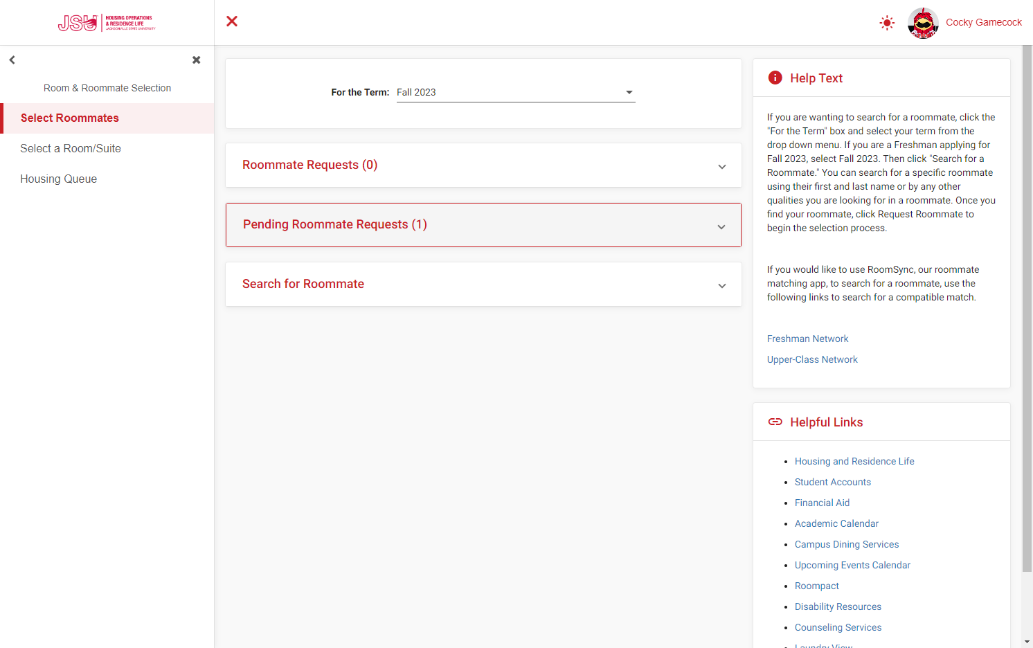
Task: Toggle the sun light/dark theme icon
Action: click(x=887, y=23)
